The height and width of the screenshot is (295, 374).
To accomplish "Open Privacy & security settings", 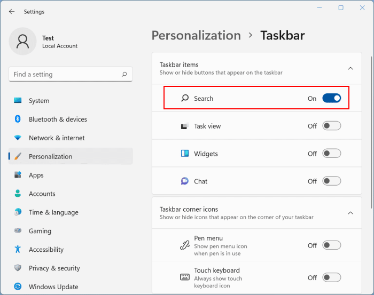I will (x=71, y=268).
